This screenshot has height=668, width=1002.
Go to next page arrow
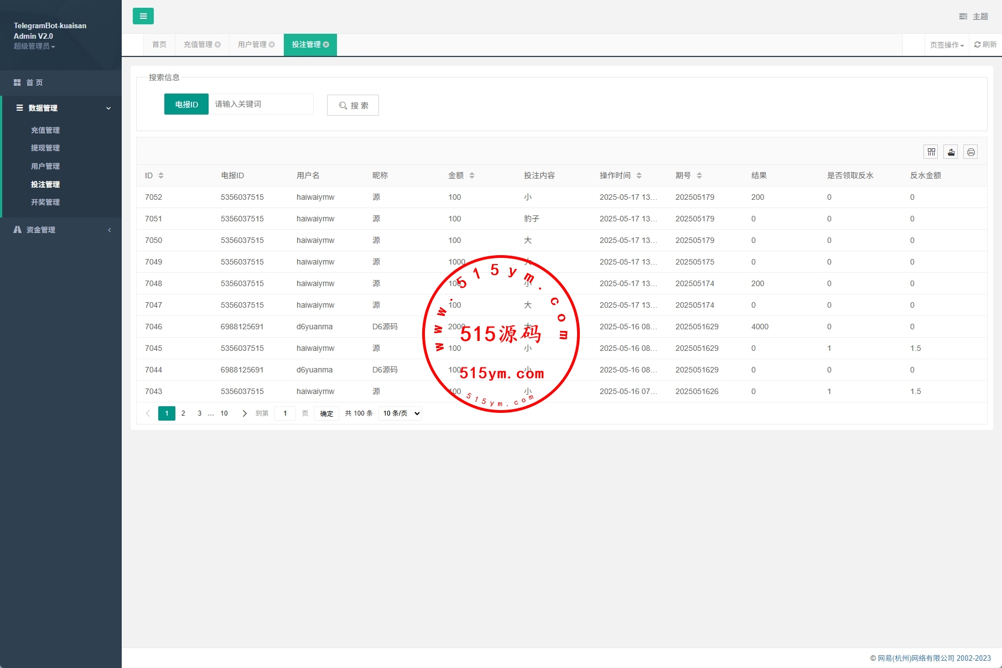pyautogui.click(x=245, y=413)
